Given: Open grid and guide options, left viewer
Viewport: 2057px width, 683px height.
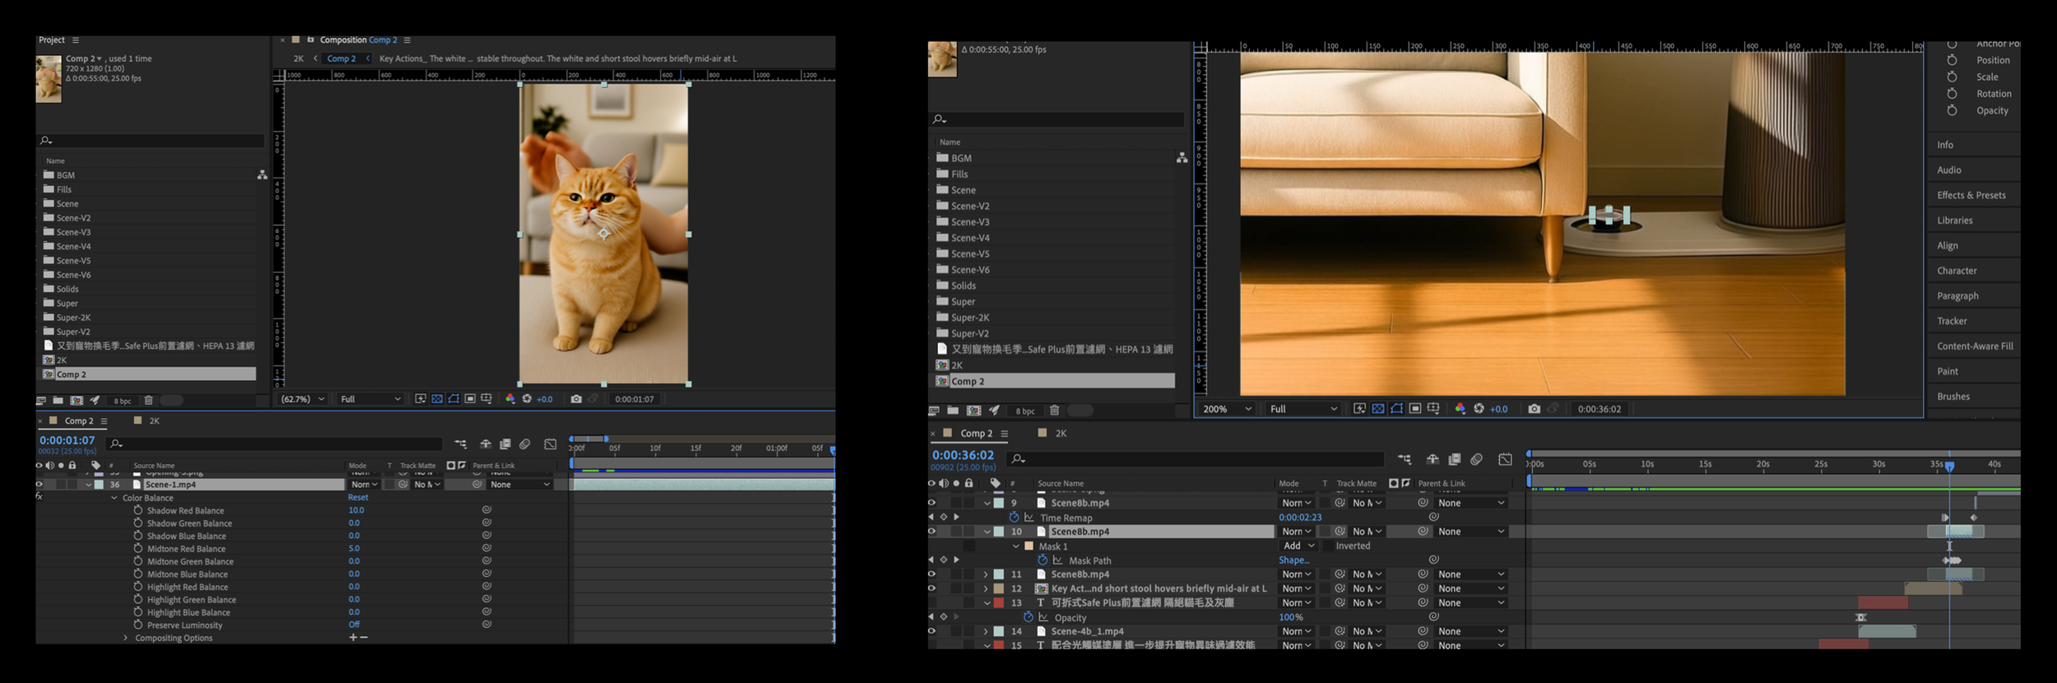Looking at the screenshot, I should click(x=486, y=399).
